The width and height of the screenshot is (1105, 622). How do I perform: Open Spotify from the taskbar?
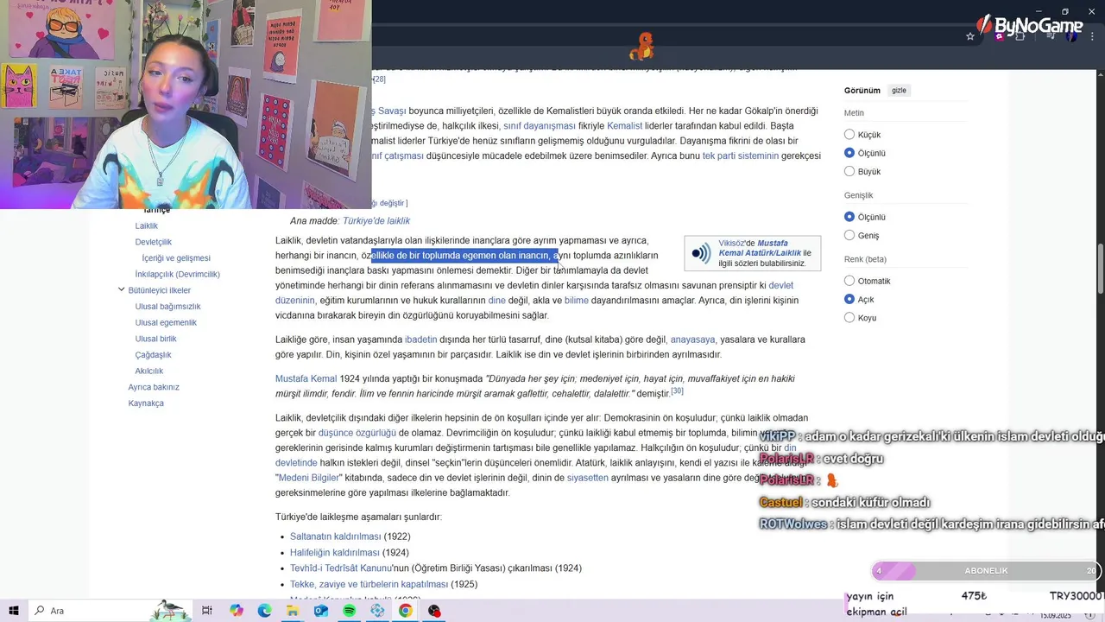coord(349,611)
